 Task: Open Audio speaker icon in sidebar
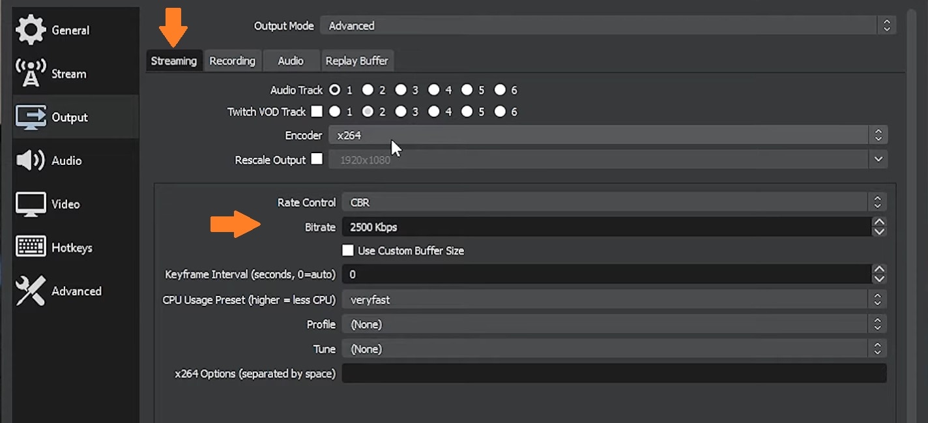(30, 160)
